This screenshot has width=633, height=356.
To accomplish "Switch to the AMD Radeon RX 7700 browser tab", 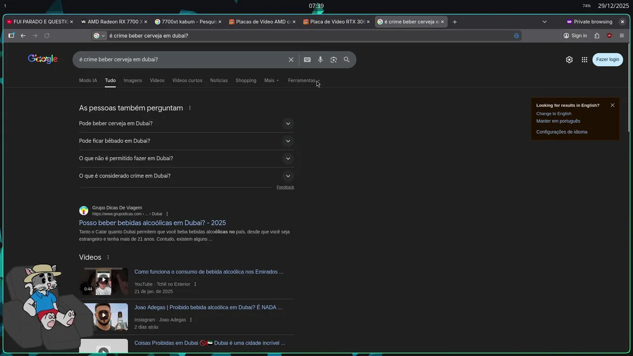I will [113, 22].
